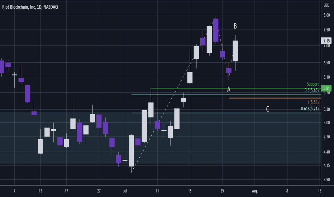
Task: Click the 11 date label on time axis
Action: coord(157,191)
